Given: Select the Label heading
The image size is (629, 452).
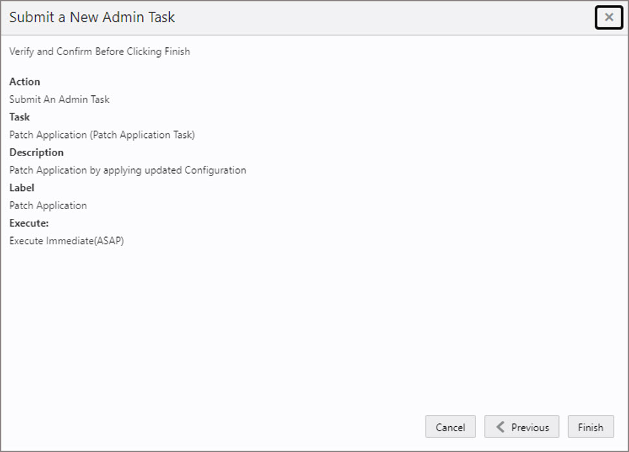Looking at the screenshot, I should click(x=21, y=188).
